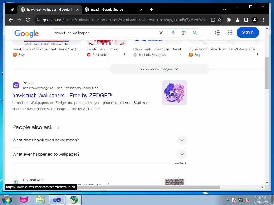Close the mezzi Google Search tab
Screen dimensions: 274x205
[x=141, y=10]
